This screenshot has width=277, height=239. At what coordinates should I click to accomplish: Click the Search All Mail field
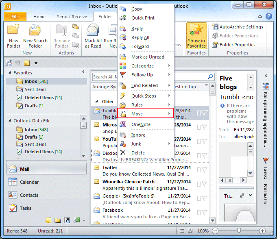[x=153, y=77]
